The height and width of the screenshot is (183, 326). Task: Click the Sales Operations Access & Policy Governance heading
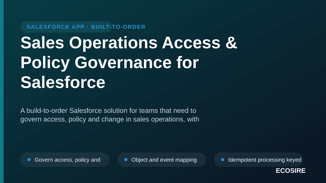point(129,63)
